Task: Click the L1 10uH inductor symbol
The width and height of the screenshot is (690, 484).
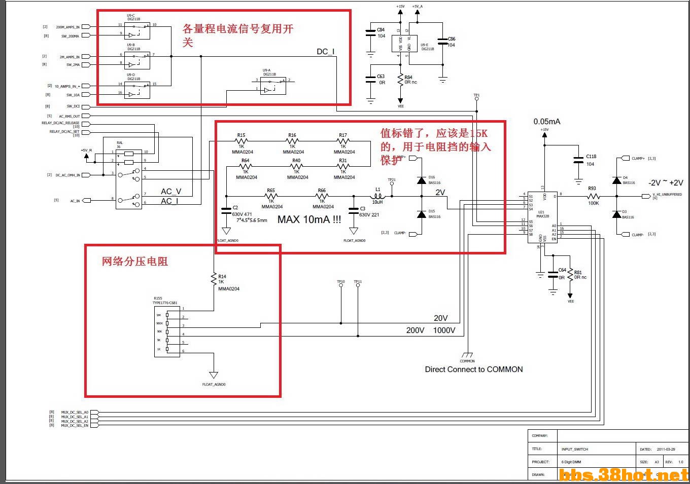Action: coord(377,196)
